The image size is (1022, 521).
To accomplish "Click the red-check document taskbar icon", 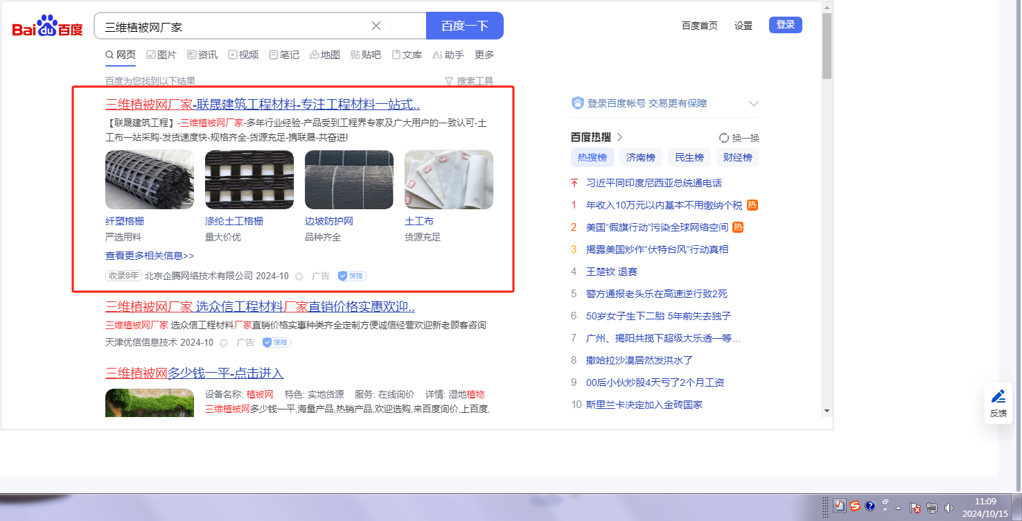I will [x=840, y=506].
